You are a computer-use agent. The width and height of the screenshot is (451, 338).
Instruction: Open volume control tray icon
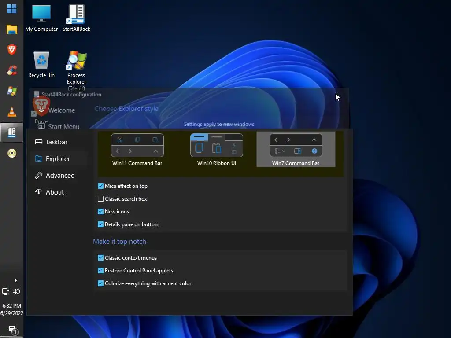pyautogui.click(x=16, y=291)
